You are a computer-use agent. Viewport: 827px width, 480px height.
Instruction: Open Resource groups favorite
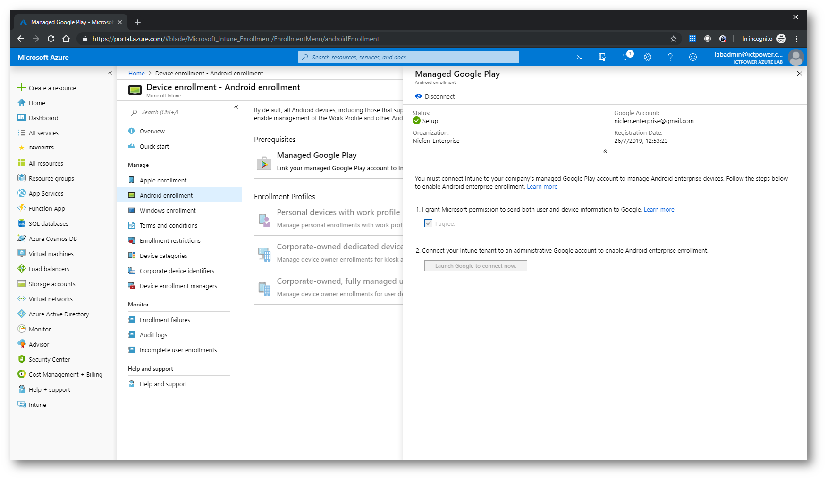tap(46, 178)
